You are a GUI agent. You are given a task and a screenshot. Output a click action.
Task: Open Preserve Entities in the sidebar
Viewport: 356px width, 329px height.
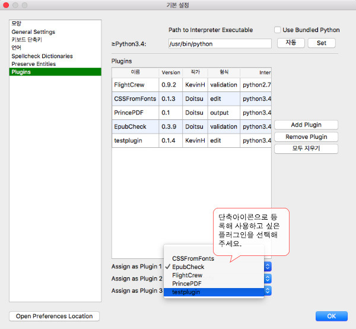pos(55,64)
